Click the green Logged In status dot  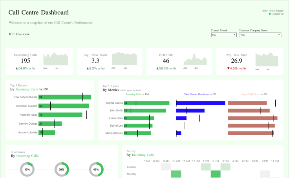270,14
